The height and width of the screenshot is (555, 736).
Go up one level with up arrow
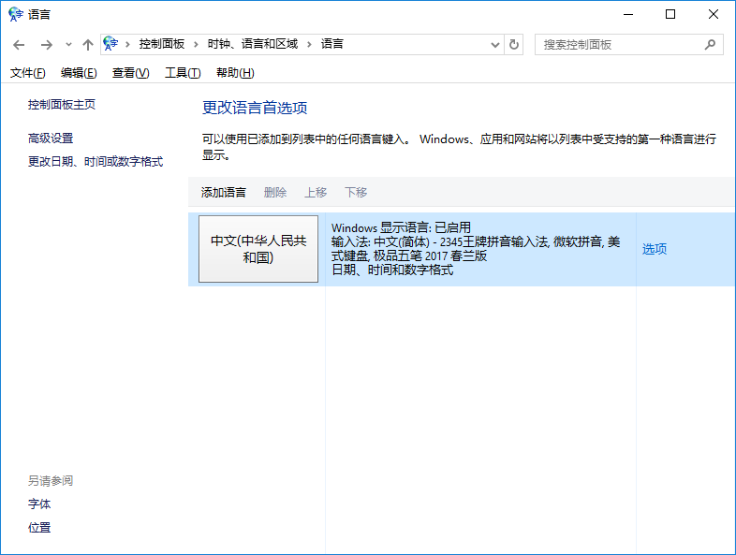[88, 45]
